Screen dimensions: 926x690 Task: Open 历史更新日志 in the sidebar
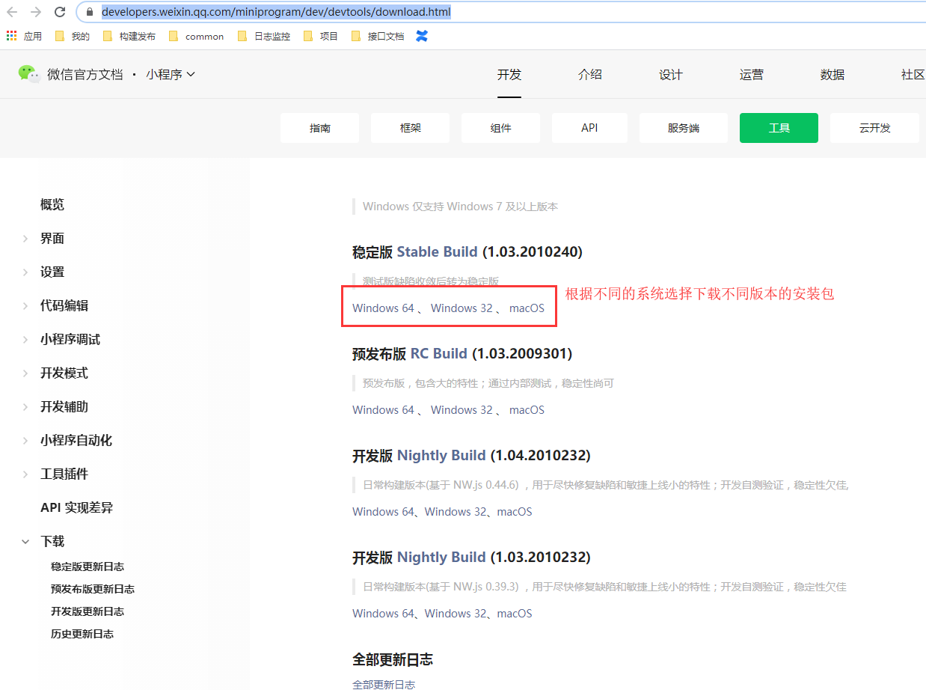tap(82, 634)
